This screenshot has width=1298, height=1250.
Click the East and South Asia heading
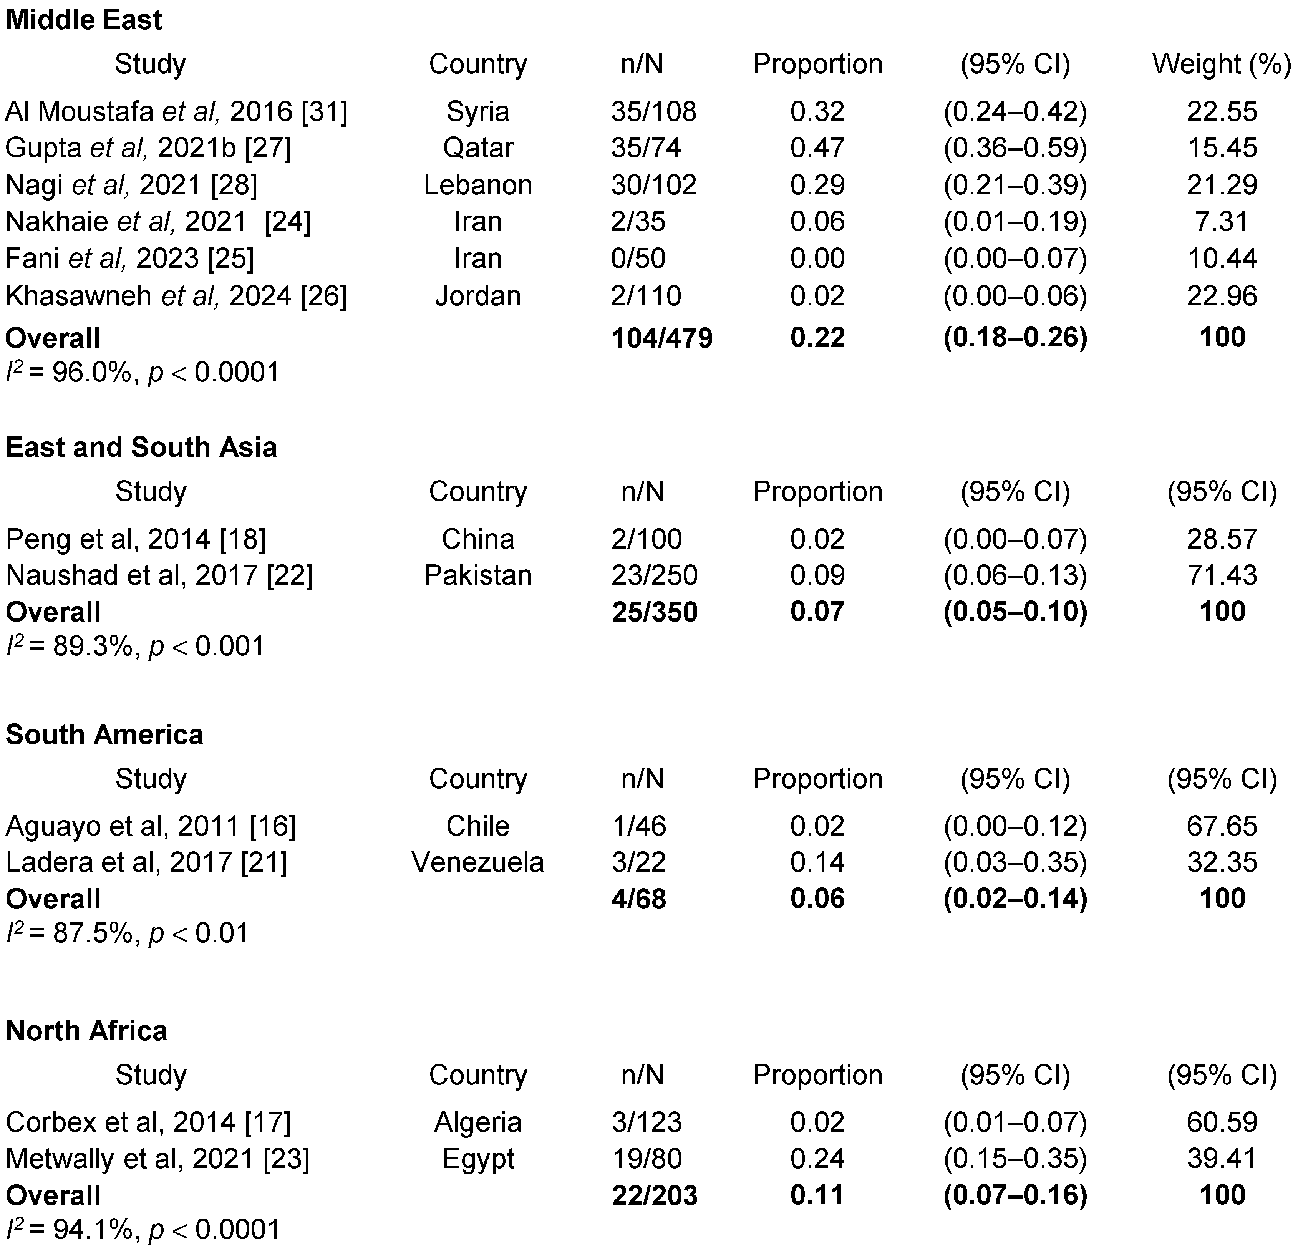click(x=141, y=448)
